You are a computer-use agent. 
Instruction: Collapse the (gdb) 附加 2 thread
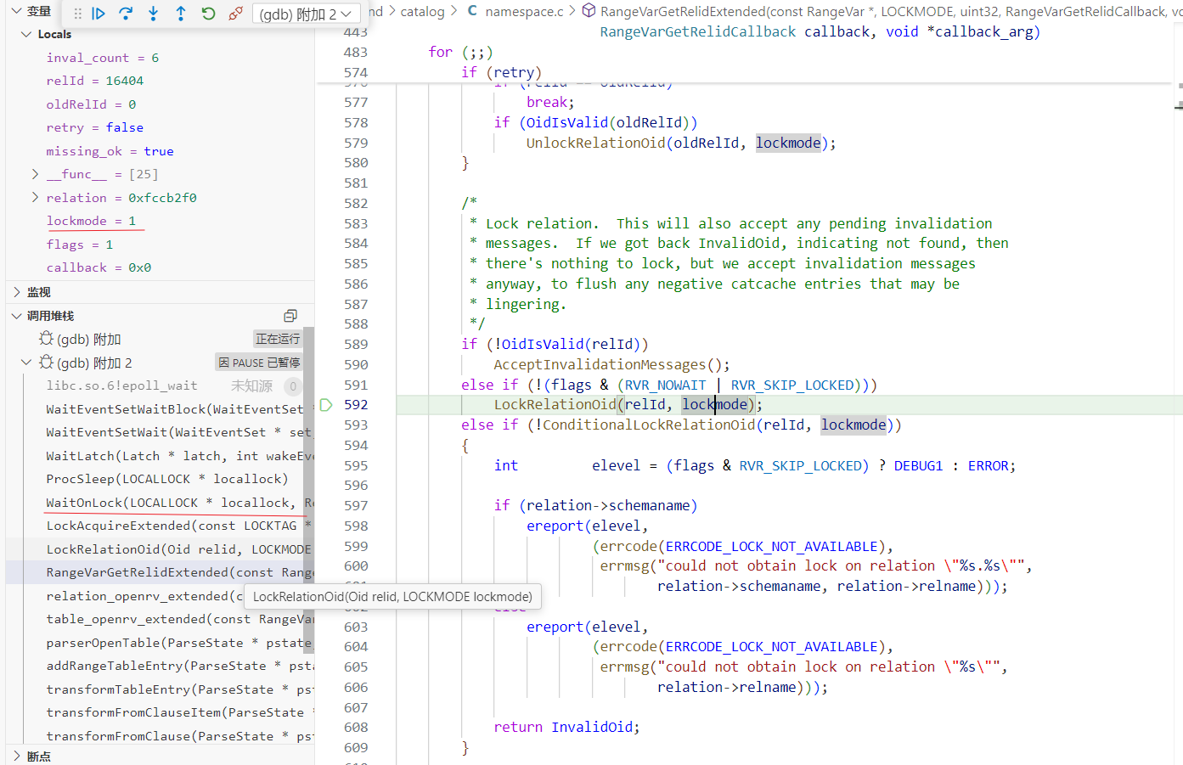[26, 363]
